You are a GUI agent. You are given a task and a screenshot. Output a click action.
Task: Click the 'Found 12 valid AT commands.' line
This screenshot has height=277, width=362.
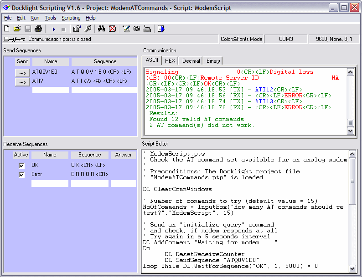tap(198, 119)
